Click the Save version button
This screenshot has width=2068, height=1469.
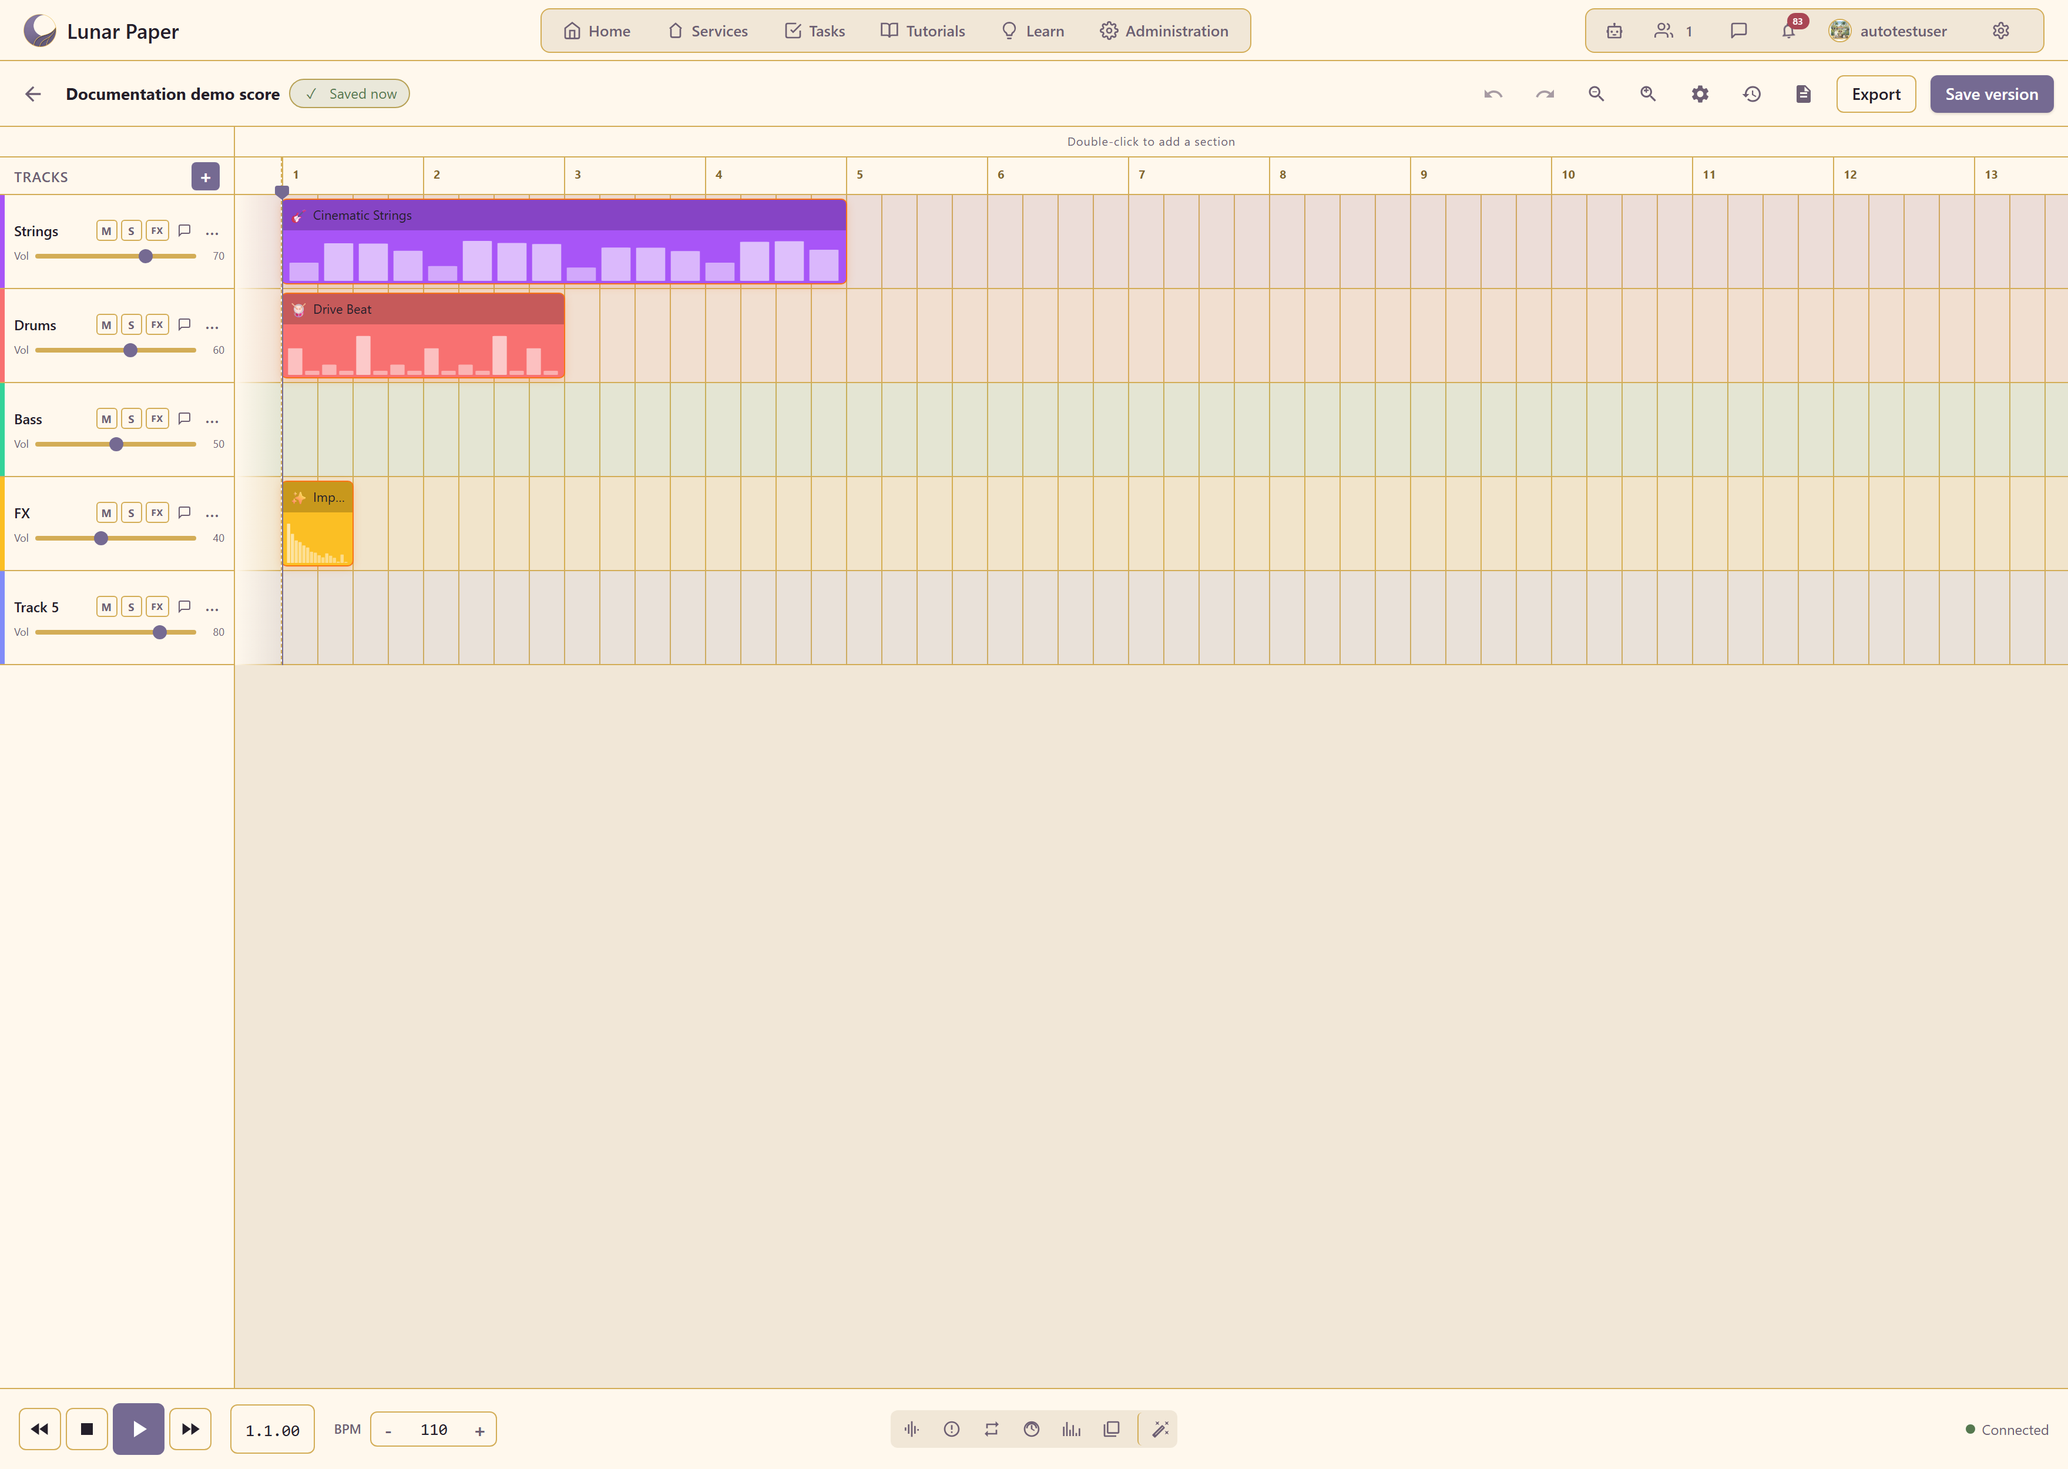point(1991,94)
